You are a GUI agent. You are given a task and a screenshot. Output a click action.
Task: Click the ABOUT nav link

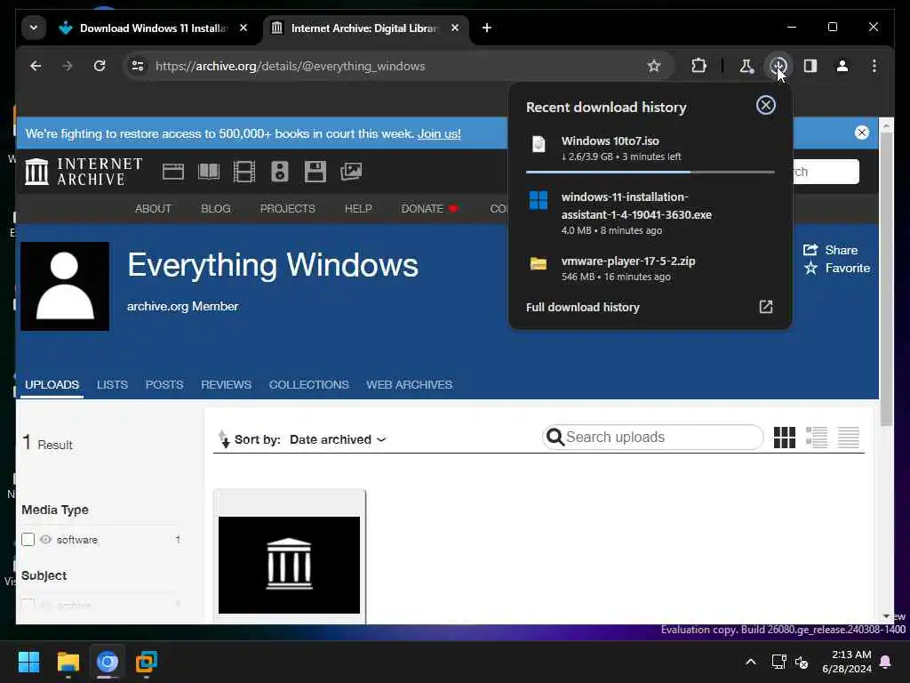pyautogui.click(x=153, y=208)
